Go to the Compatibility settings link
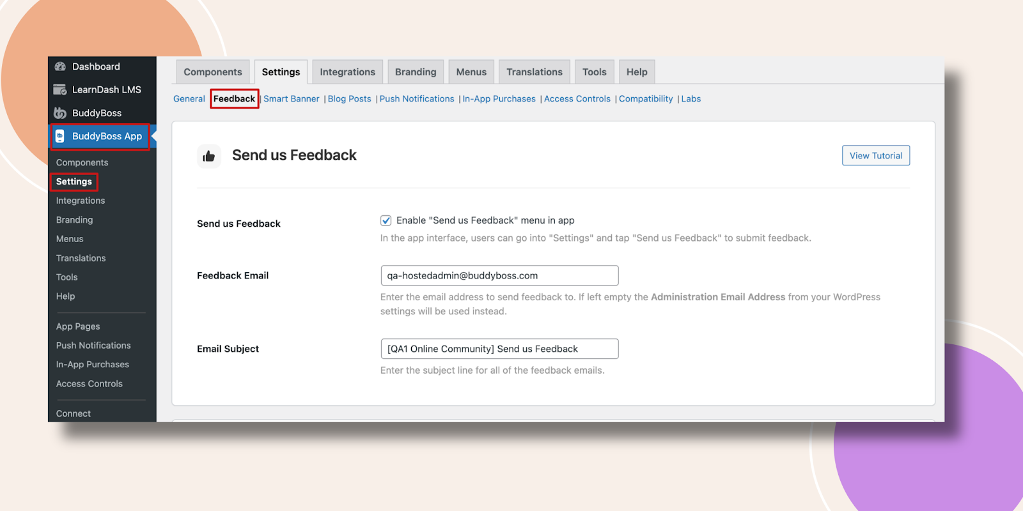Screen dimensions: 1023x511 pyautogui.click(x=646, y=99)
